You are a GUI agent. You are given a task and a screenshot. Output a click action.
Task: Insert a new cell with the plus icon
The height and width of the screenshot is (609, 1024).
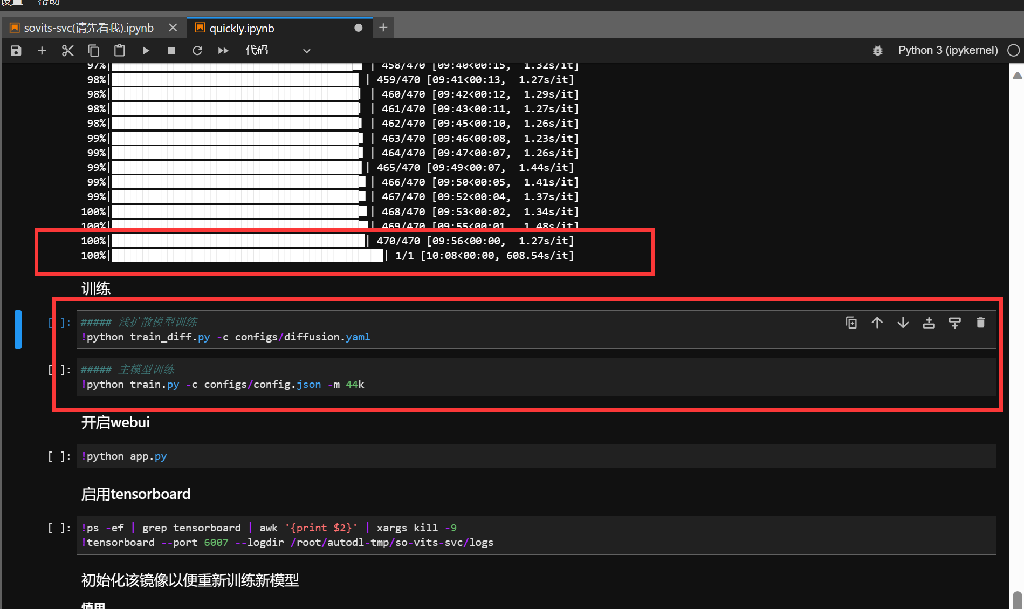point(42,51)
